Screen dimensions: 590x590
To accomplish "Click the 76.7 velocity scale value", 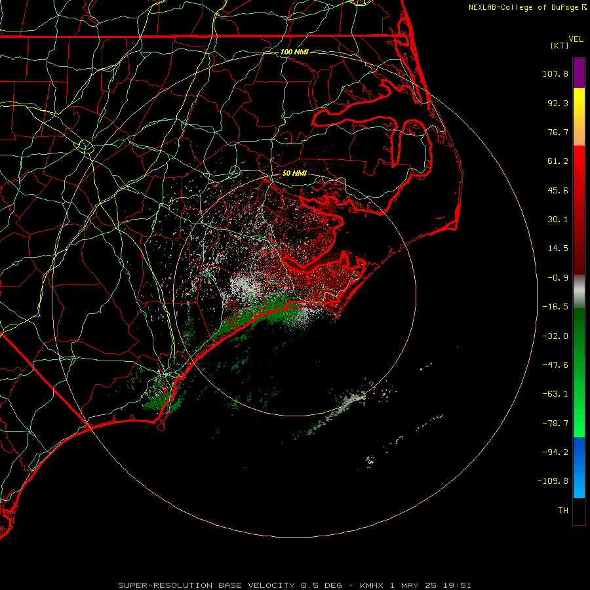I will pyautogui.click(x=558, y=132).
